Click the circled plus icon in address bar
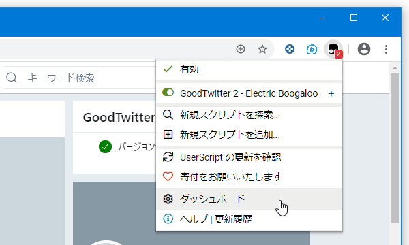This screenshot has width=409, height=245. [240, 49]
